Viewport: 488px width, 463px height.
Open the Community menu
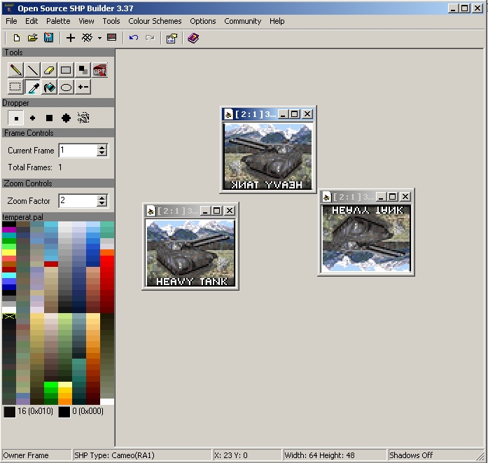tap(242, 21)
